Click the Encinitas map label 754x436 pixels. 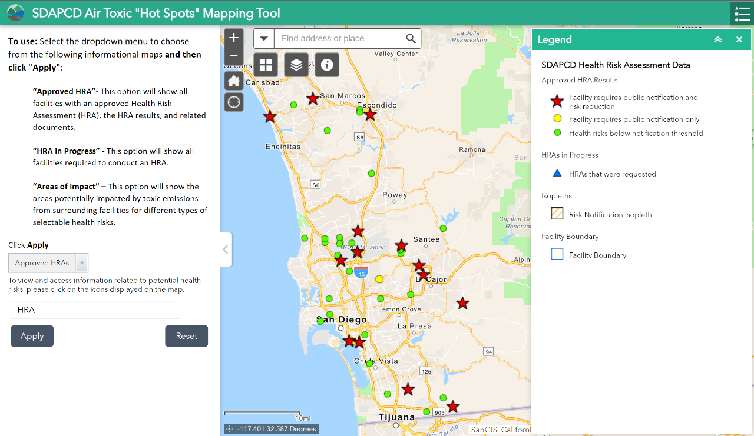click(283, 147)
